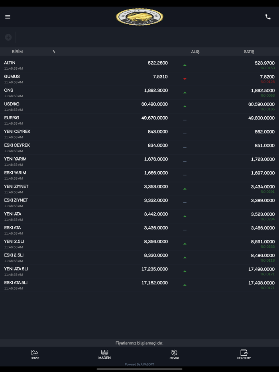
Task: Click the Has Gold logo
Action: (139, 17)
